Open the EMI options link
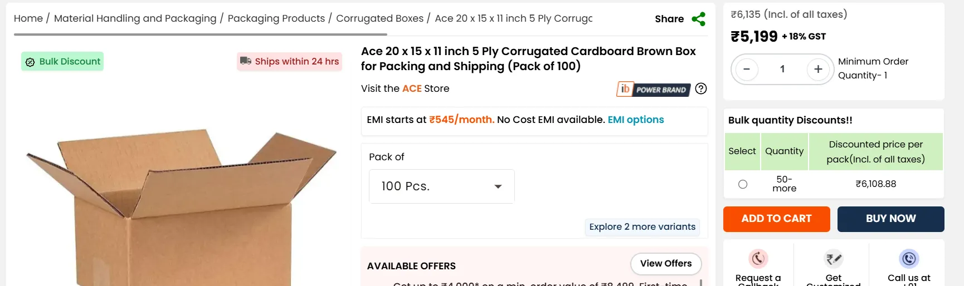The height and width of the screenshot is (286, 964). [x=636, y=120]
